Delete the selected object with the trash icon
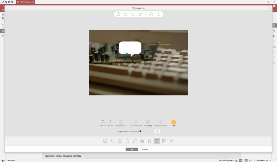 click(151, 14)
